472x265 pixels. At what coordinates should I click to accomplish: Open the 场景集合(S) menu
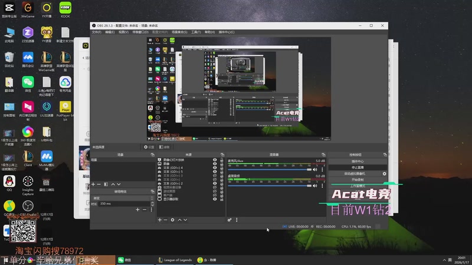pos(180,32)
